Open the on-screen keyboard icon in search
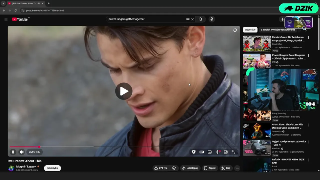This screenshot has width=320, height=180. pyautogui.click(x=188, y=19)
